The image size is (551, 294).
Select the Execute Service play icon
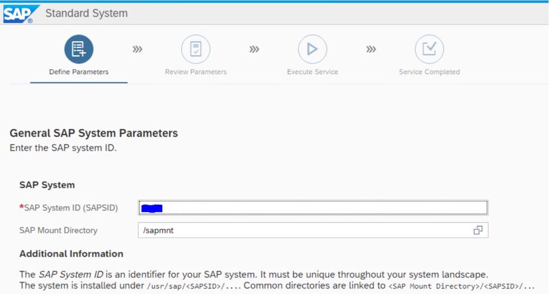pyautogui.click(x=312, y=49)
